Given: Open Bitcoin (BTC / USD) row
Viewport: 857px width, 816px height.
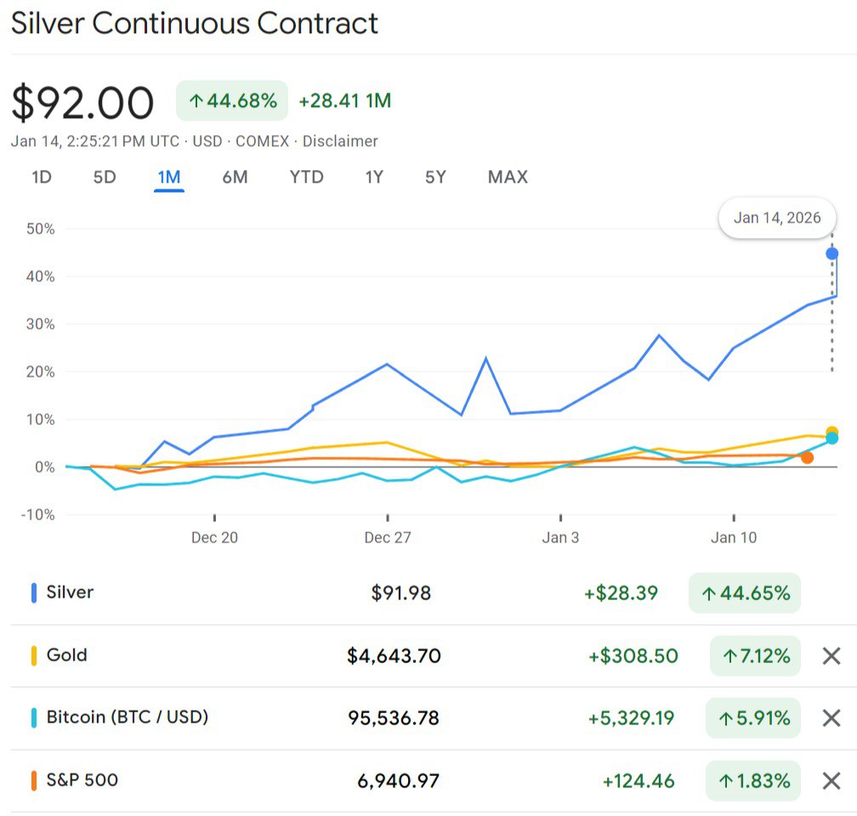Looking at the screenshot, I should tap(127, 717).
